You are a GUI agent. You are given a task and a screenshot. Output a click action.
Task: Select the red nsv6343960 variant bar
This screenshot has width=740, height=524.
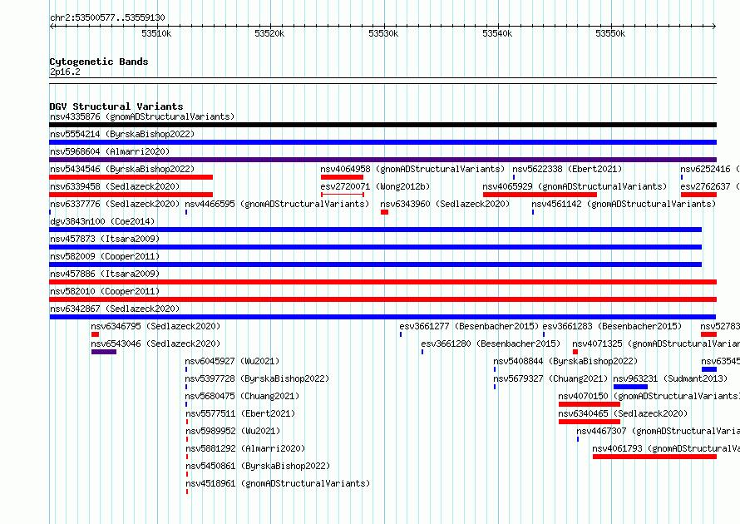point(385,212)
